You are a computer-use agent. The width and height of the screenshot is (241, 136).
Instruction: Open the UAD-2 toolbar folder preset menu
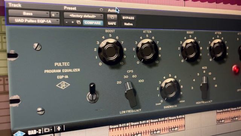[x=48, y=130]
